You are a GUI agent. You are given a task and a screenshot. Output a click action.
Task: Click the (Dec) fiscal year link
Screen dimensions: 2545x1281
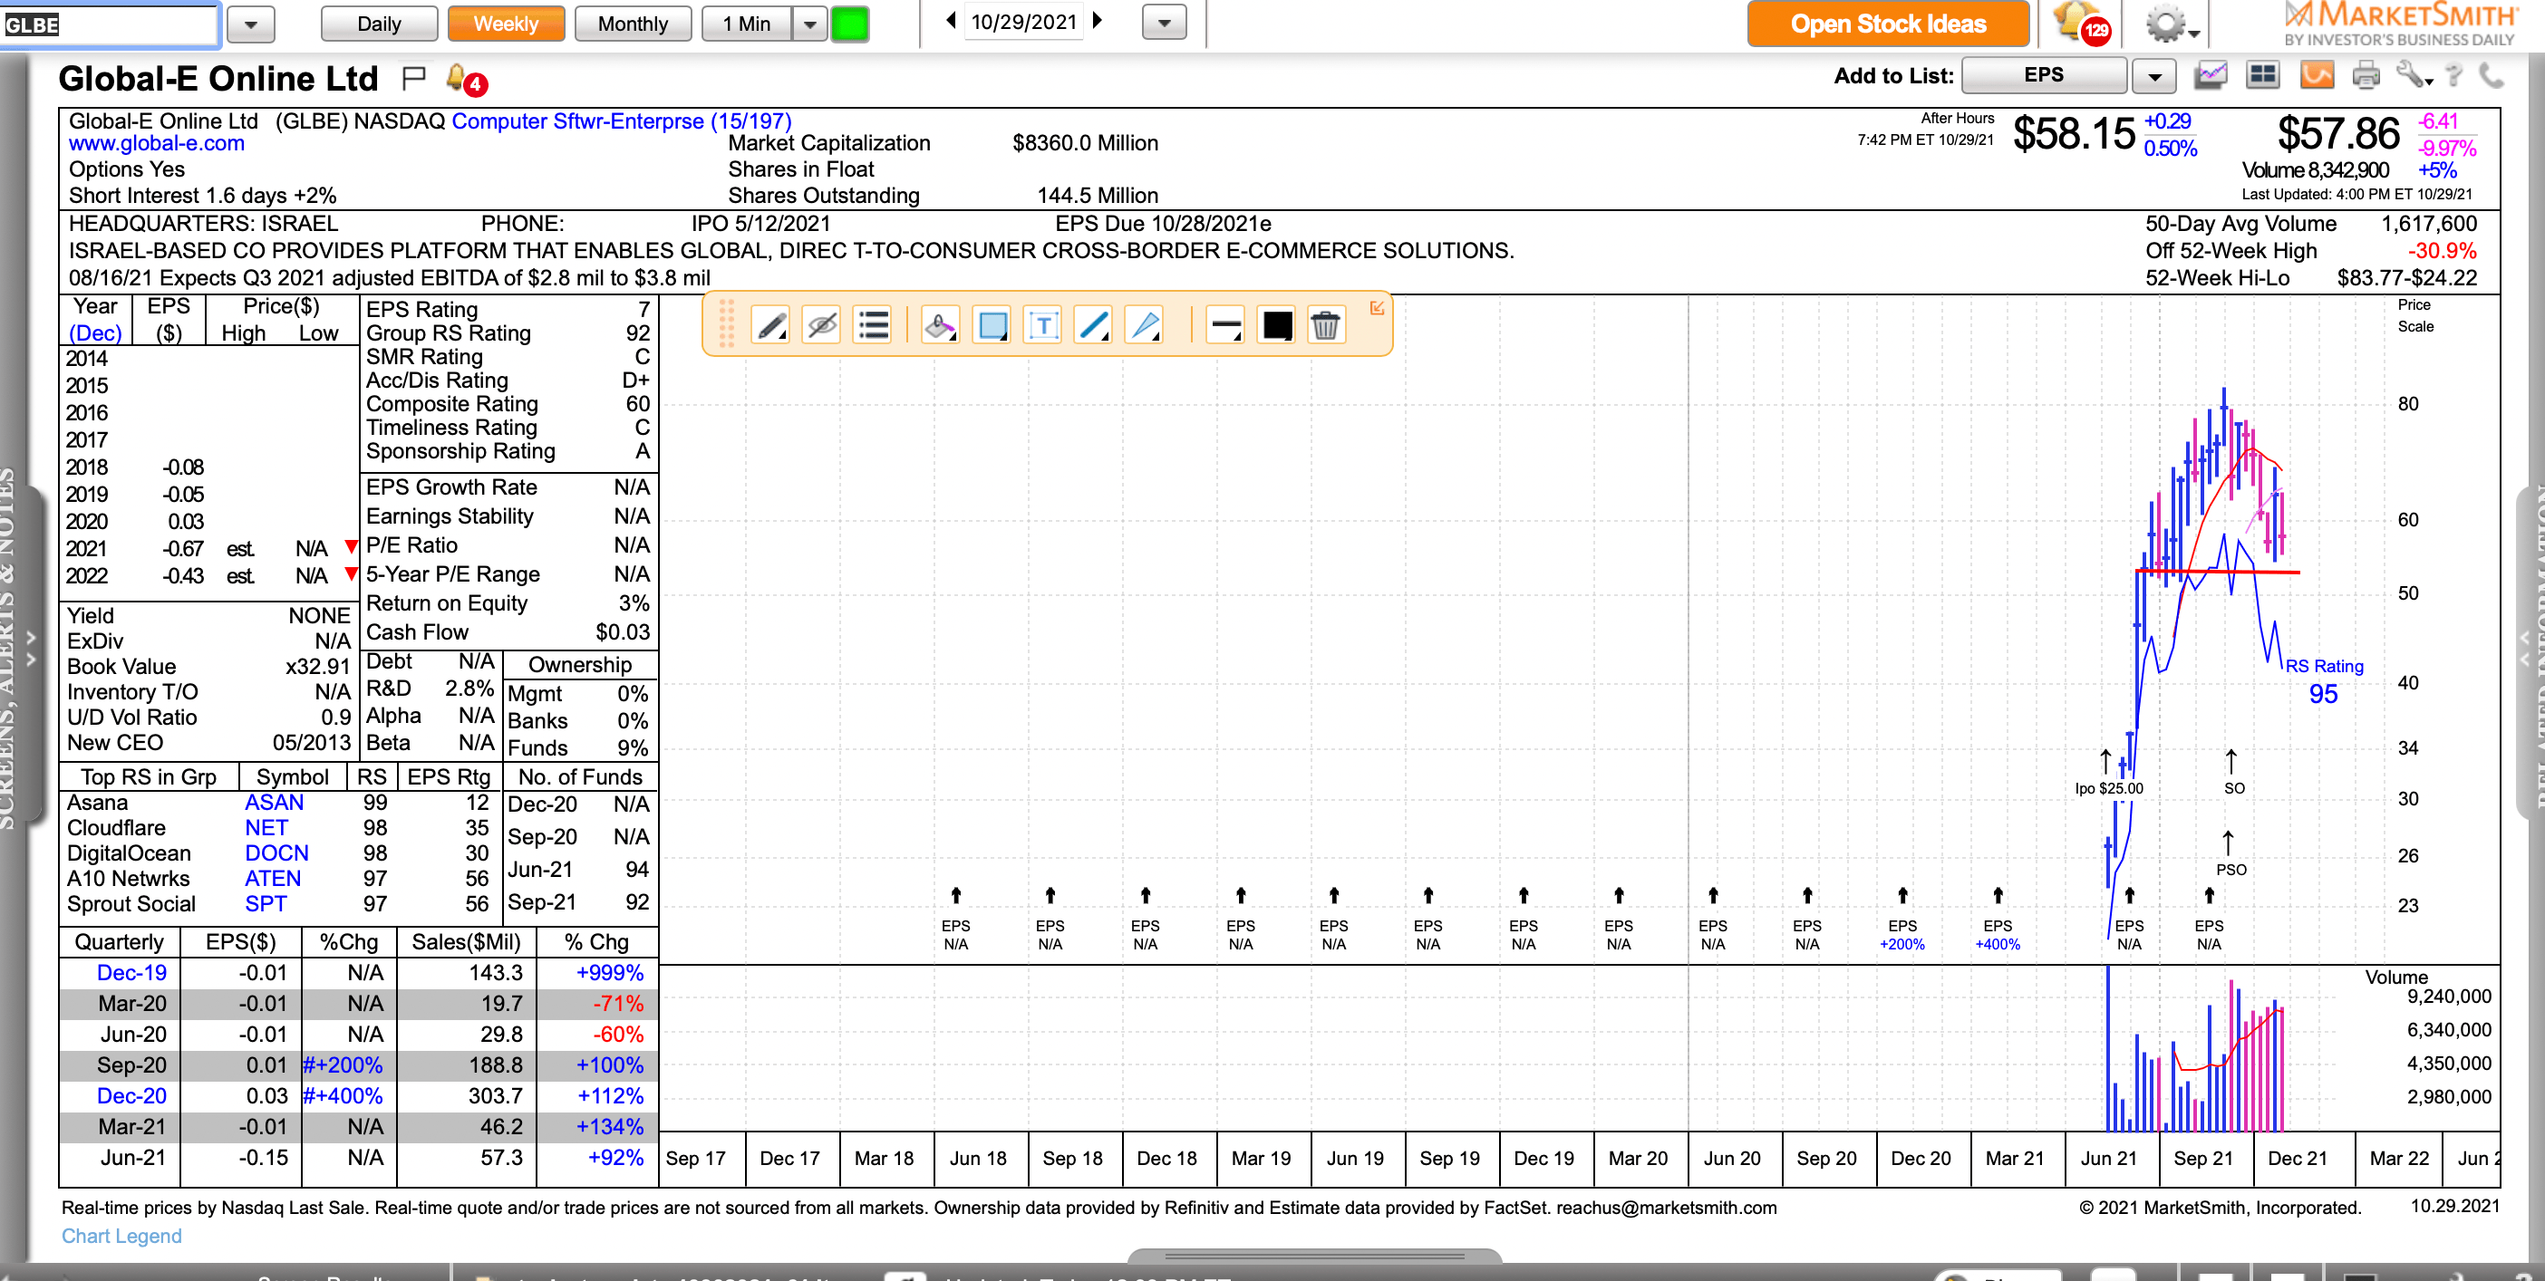click(95, 332)
